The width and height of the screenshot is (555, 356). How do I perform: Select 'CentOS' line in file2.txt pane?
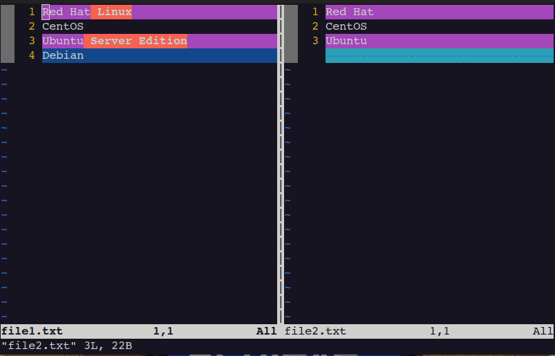[440, 26]
